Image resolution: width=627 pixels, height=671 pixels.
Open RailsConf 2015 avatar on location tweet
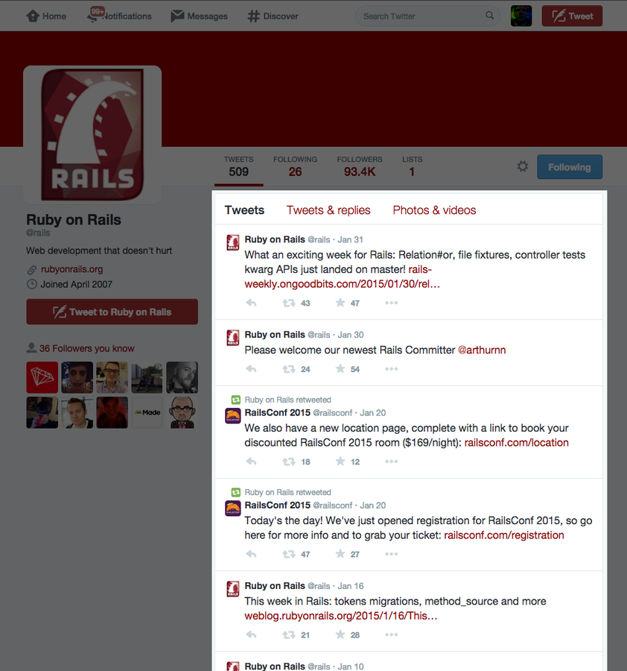(x=233, y=415)
